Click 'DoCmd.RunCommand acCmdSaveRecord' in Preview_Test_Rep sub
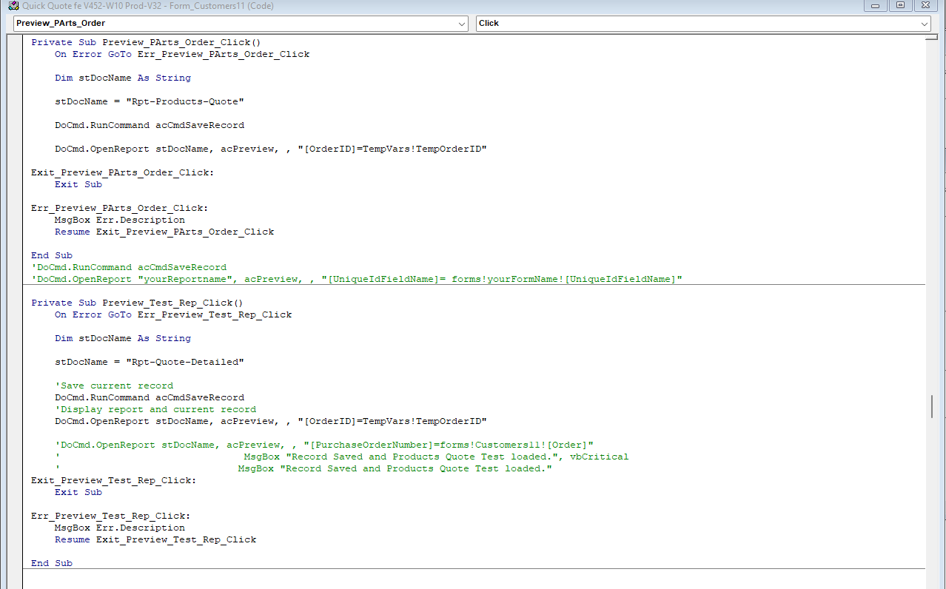The image size is (946, 589). point(150,397)
